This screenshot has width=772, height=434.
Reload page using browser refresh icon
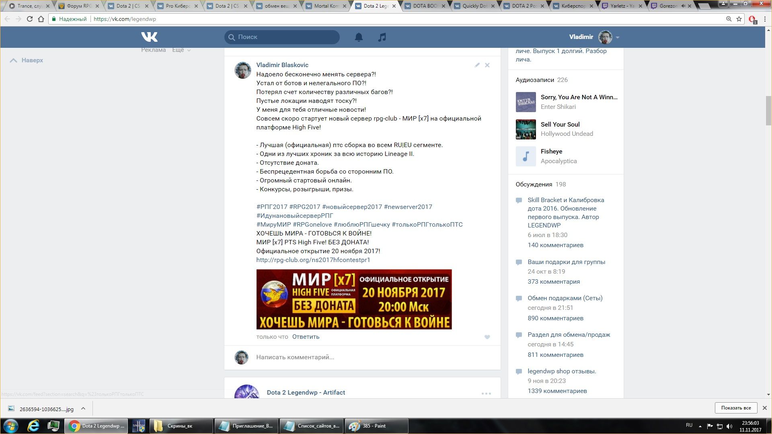click(29, 19)
